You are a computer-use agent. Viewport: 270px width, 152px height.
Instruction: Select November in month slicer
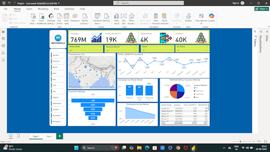tap(58, 115)
